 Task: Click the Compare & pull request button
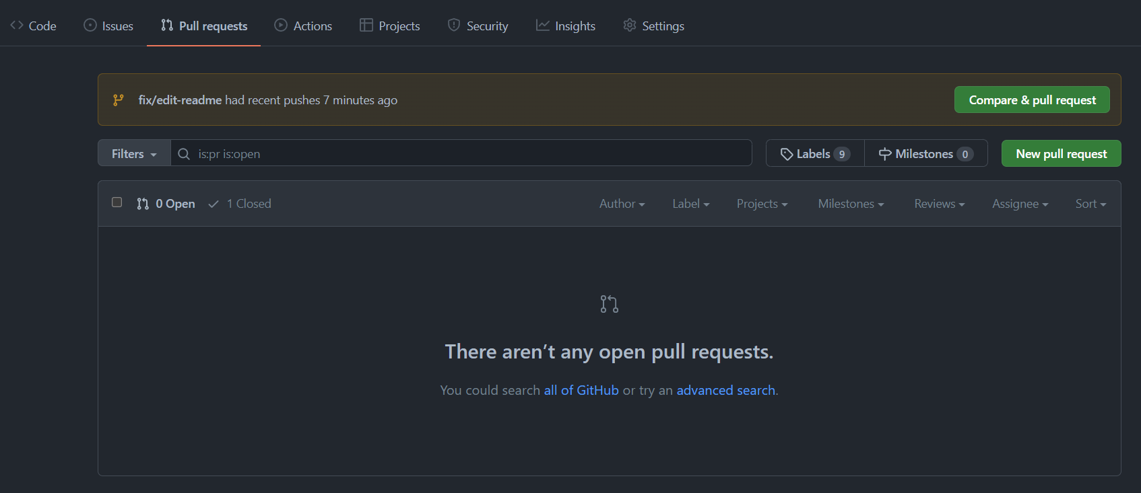click(x=1032, y=100)
